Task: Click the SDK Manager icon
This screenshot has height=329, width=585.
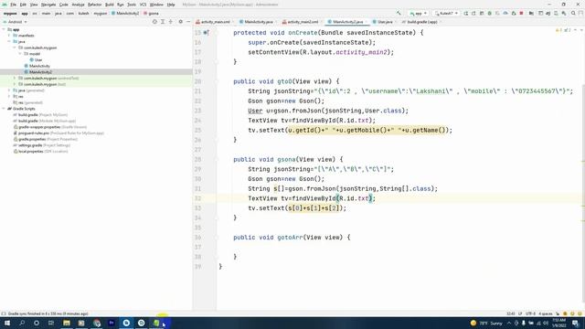Action: pos(564,13)
